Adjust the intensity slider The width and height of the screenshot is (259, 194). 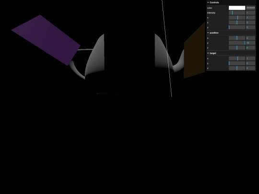point(237,13)
